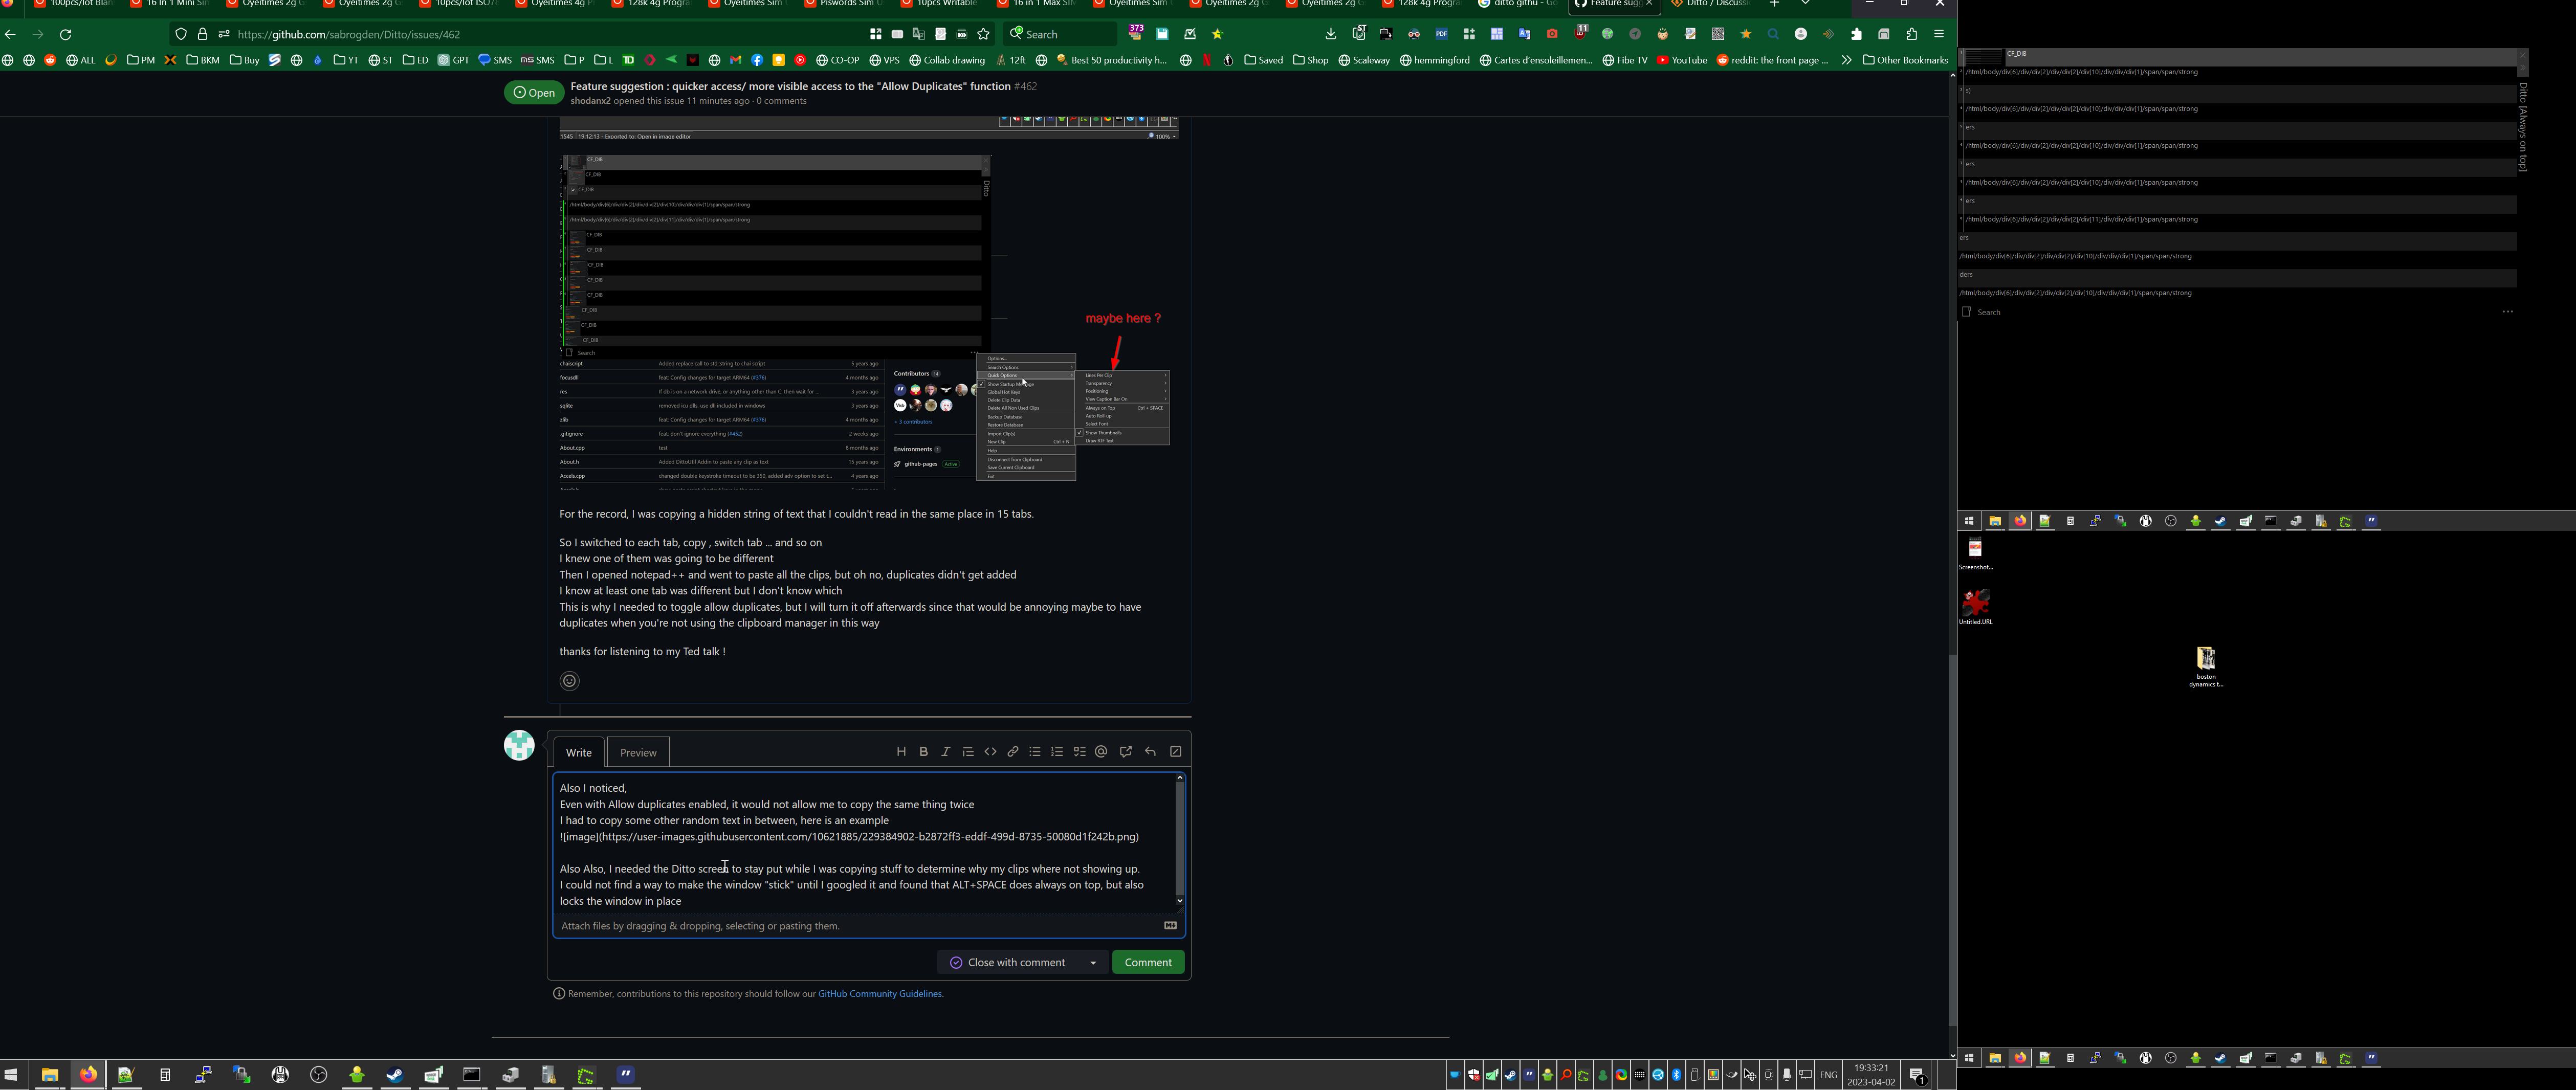Open Ditto options with the ellipsis button

(2508, 311)
